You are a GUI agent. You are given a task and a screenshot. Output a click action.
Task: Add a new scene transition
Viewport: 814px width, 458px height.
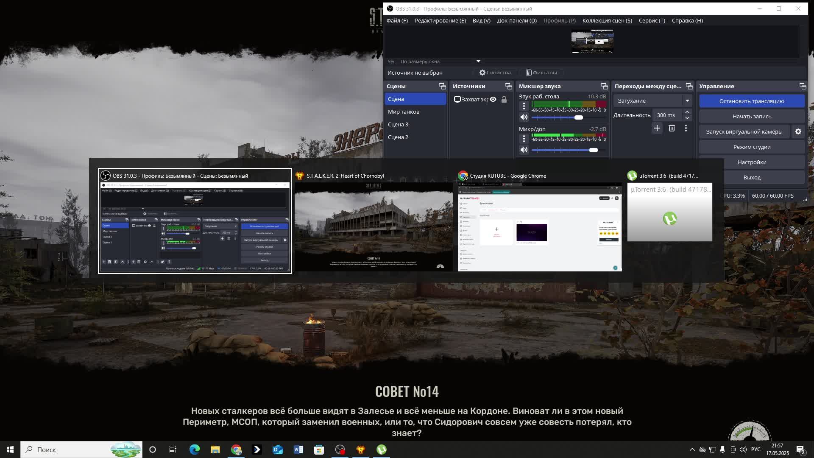click(x=657, y=128)
